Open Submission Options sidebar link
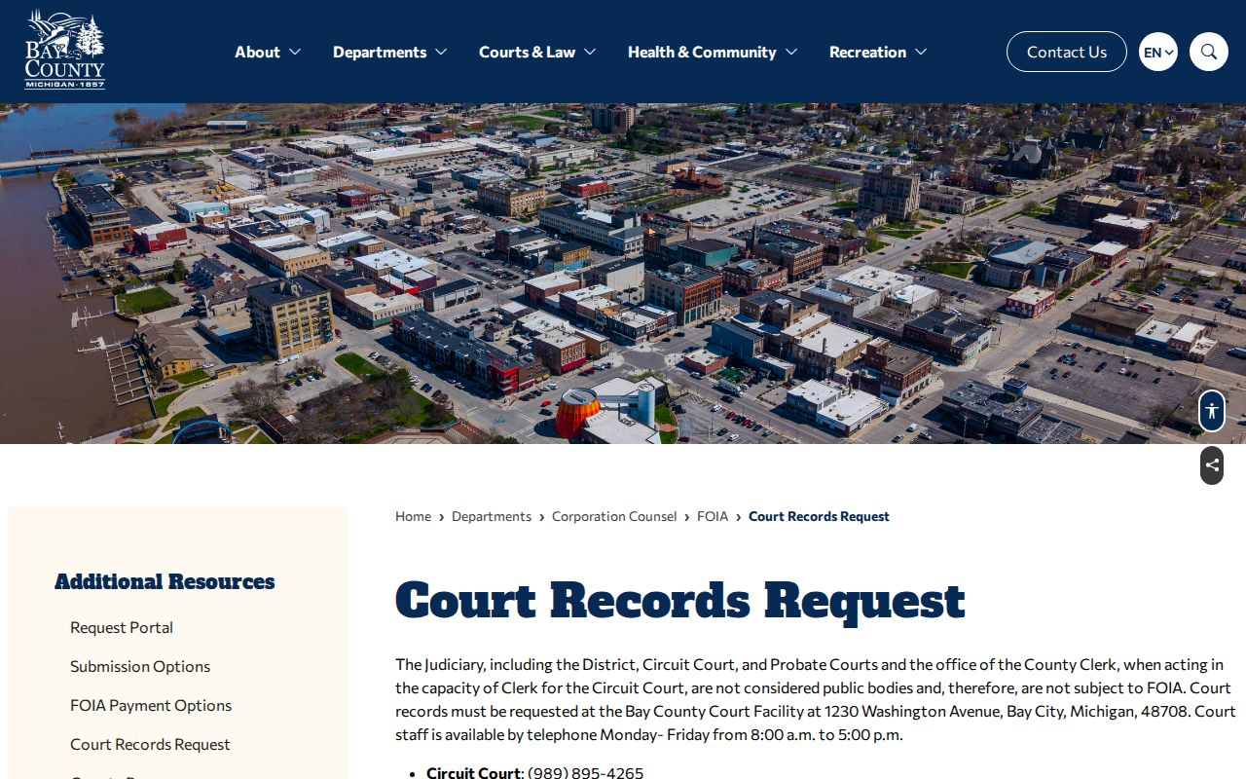This screenshot has height=779, width=1246. (x=140, y=666)
